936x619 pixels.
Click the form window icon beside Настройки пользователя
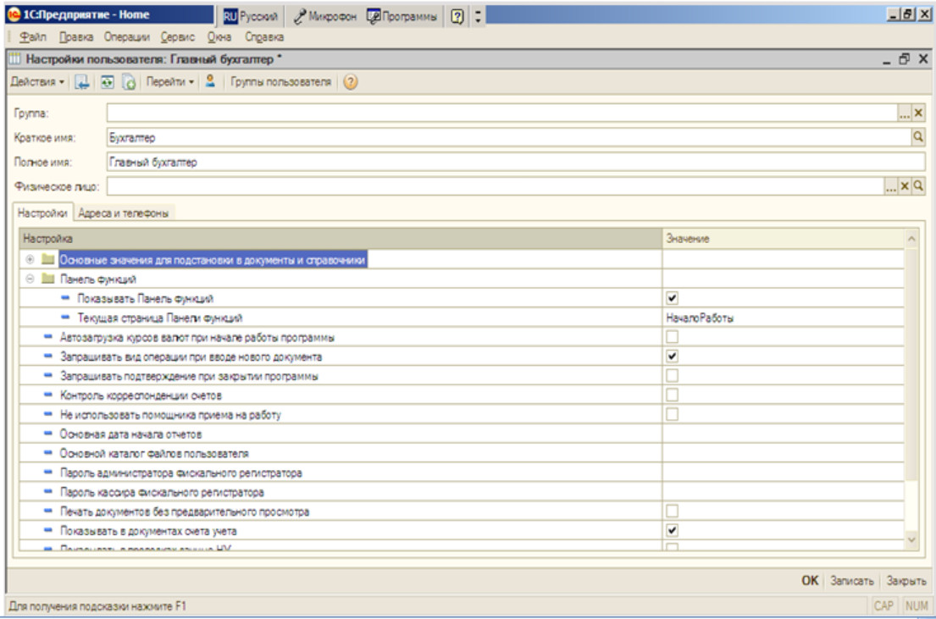click(x=15, y=59)
